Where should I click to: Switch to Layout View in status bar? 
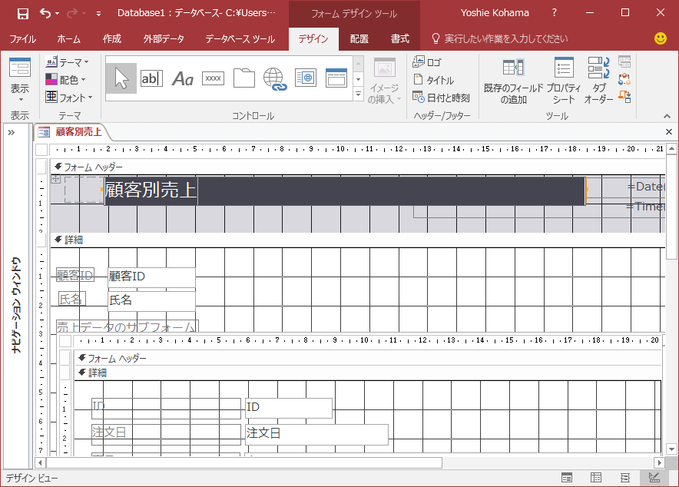coord(625,478)
